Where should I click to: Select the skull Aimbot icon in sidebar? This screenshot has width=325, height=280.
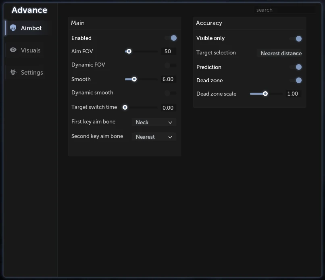[13, 28]
